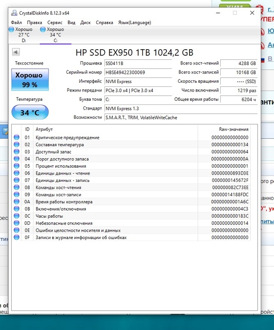The height and width of the screenshot is (330, 274).
Task: Click raw value 0000000000183C
Action: click(x=230, y=216)
